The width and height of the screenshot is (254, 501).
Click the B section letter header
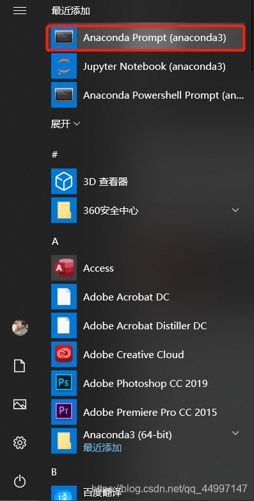pyautogui.click(x=54, y=472)
